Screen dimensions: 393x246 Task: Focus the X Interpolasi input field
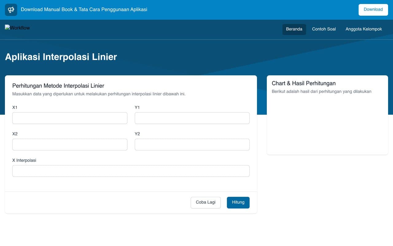pyautogui.click(x=131, y=171)
